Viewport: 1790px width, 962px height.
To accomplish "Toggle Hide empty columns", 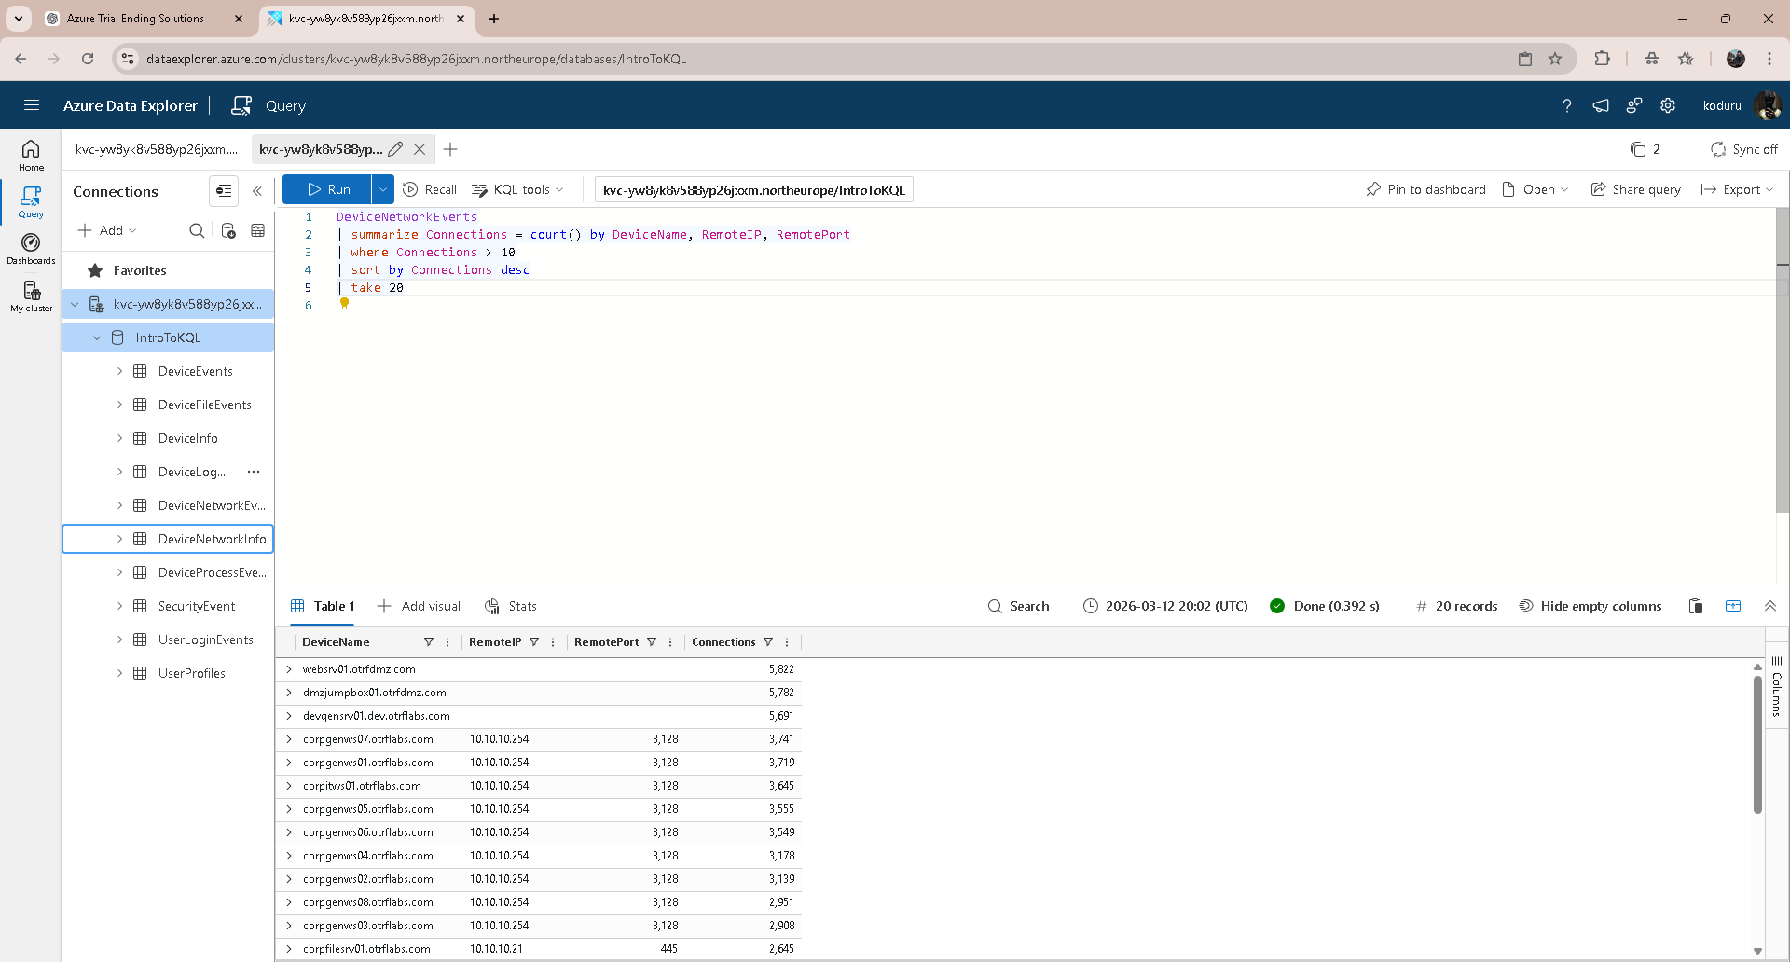I will point(1590,606).
